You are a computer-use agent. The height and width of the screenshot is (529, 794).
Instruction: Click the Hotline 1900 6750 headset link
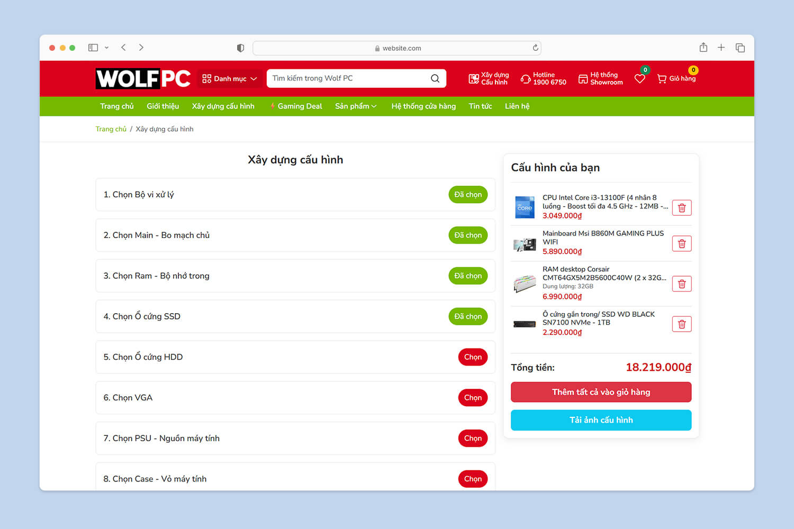point(544,78)
